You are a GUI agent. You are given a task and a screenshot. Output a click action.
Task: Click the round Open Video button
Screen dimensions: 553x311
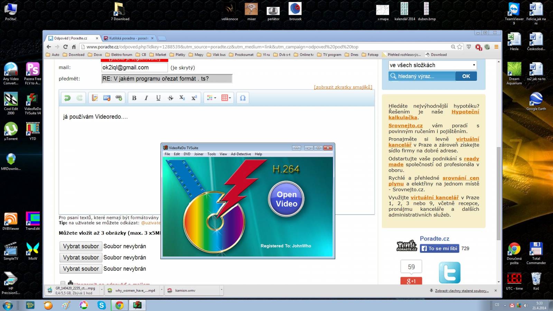tap(287, 199)
